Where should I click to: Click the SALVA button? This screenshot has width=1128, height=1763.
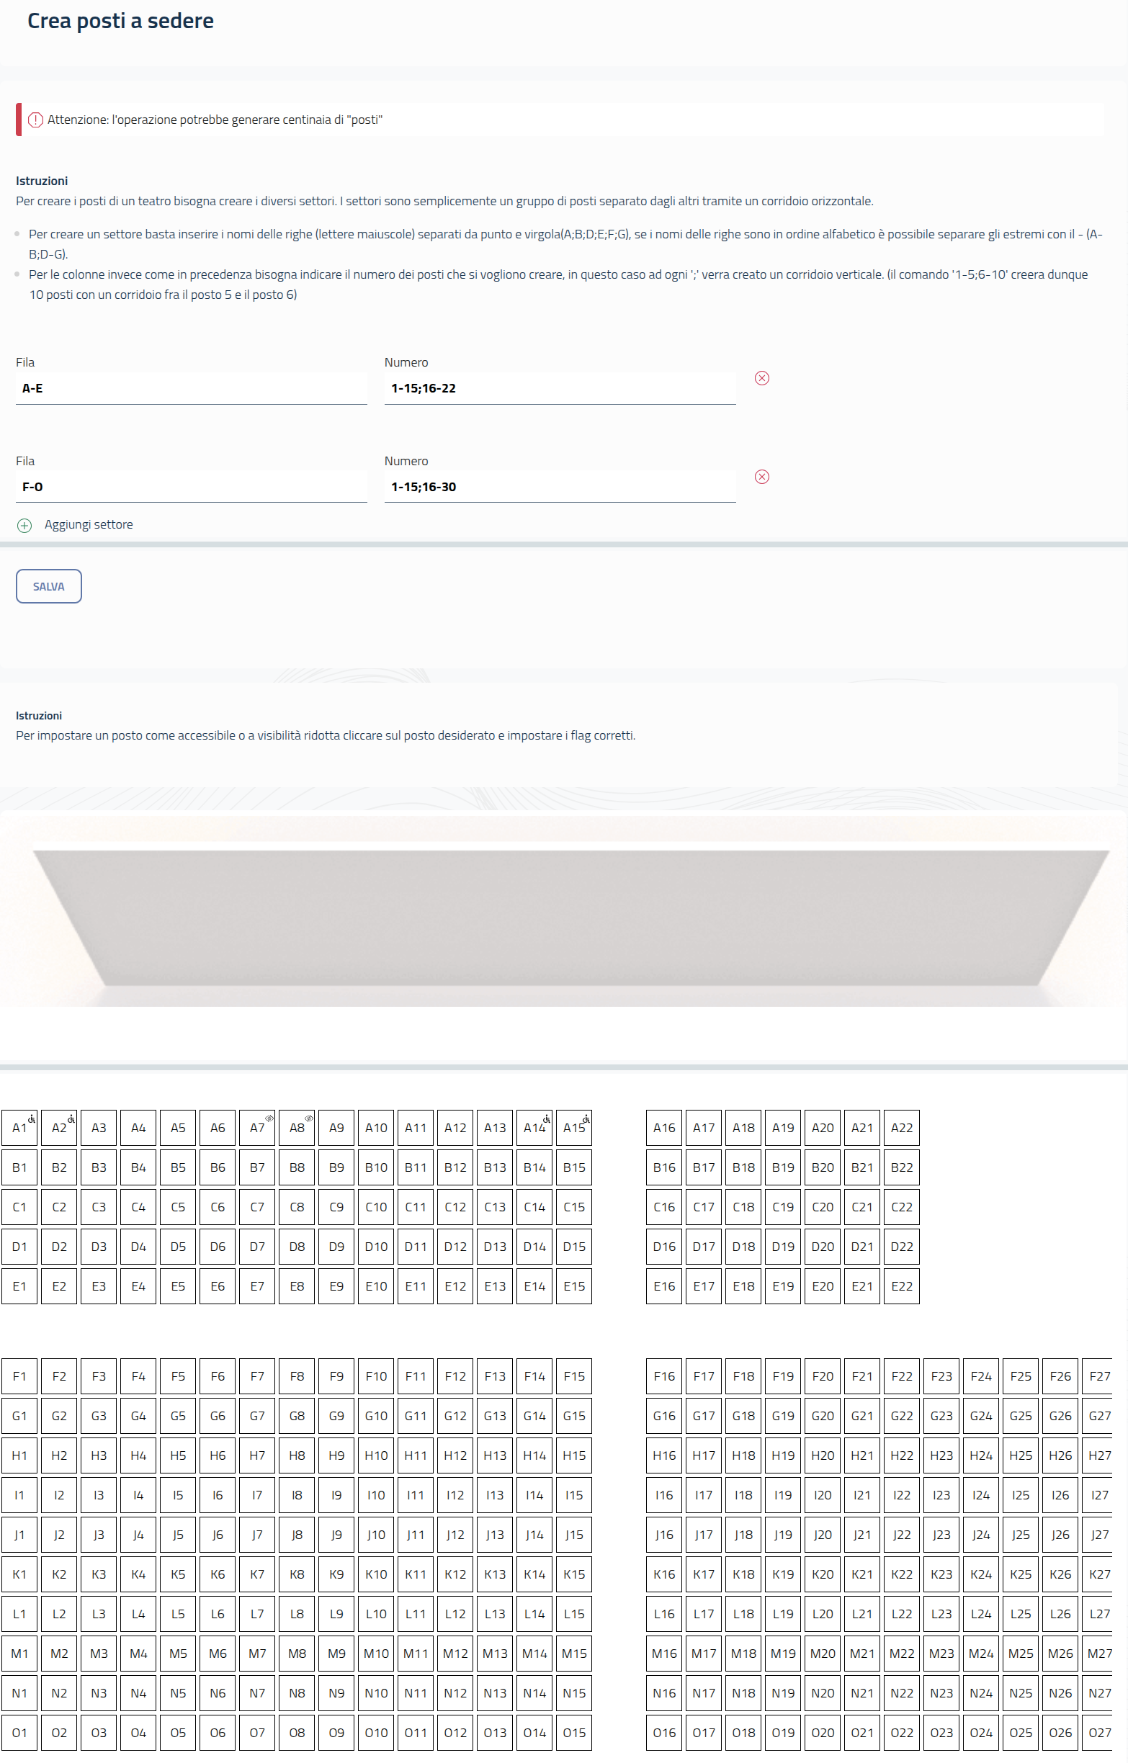click(x=48, y=586)
